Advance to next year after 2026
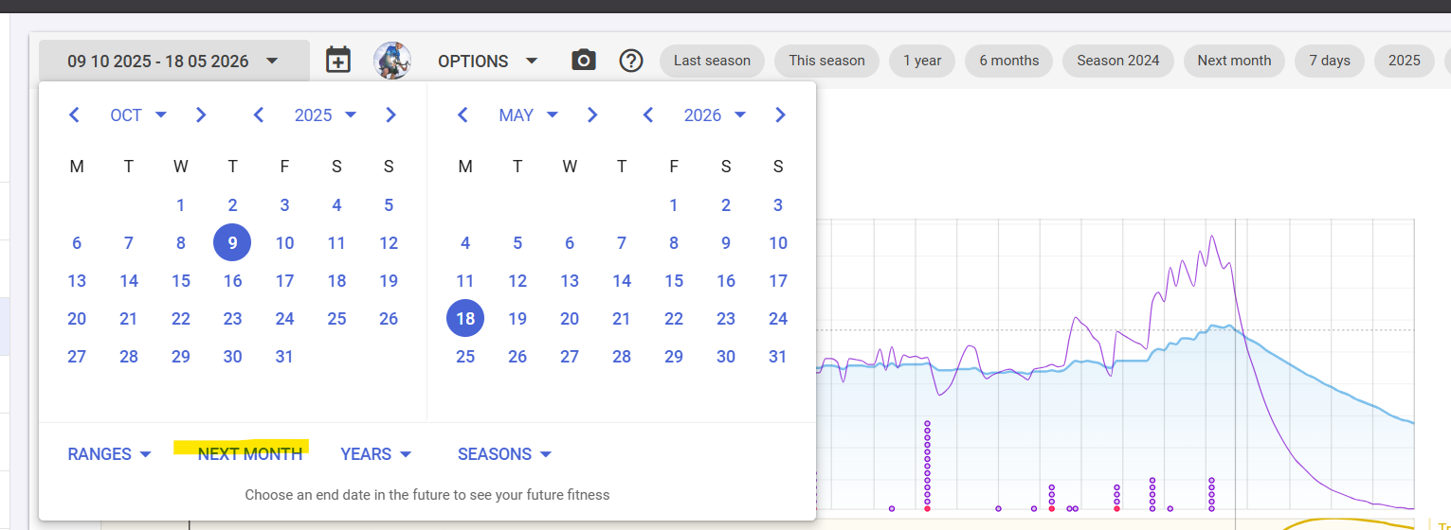The image size is (1451, 530). tap(780, 115)
